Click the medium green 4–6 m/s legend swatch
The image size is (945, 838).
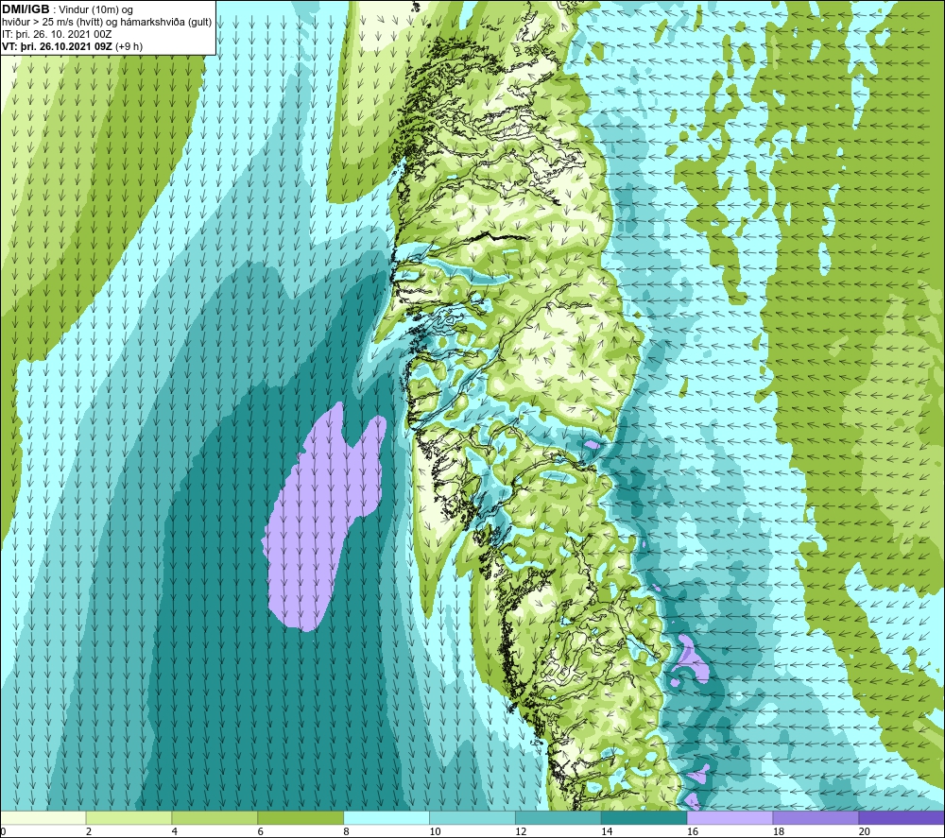pos(215,817)
